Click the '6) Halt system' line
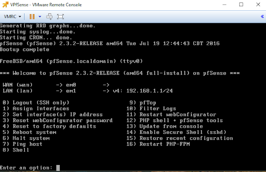Viewport: 266px width, 172px height. 26,138
